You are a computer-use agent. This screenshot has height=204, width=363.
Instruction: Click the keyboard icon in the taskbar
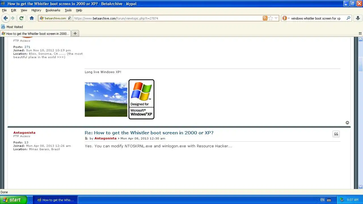coord(329,200)
